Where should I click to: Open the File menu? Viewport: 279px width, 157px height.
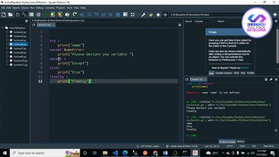(3, 8)
